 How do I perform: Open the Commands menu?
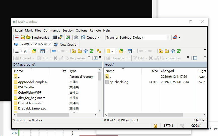pyautogui.click(x=52, y=30)
